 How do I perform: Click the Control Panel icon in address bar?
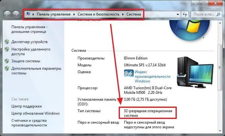(x=28, y=14)
